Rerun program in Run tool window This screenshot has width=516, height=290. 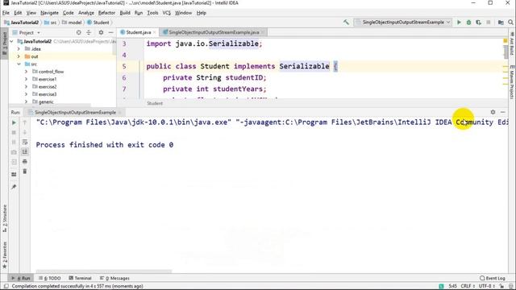[14, 122]
